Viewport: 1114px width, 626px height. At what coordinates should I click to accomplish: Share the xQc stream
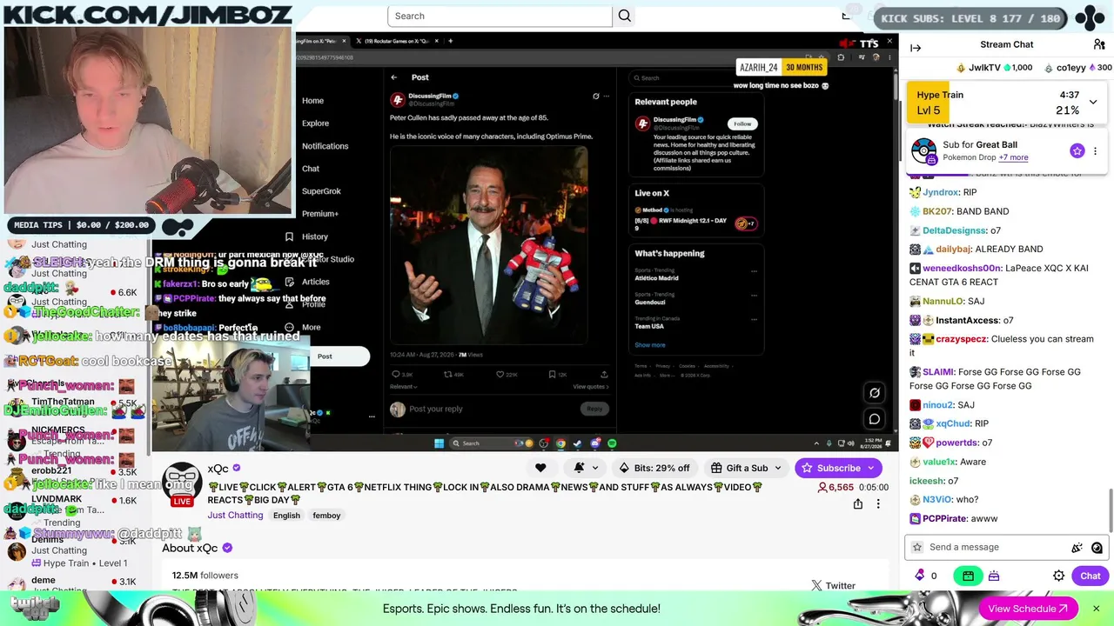click(x=858, y=504)
